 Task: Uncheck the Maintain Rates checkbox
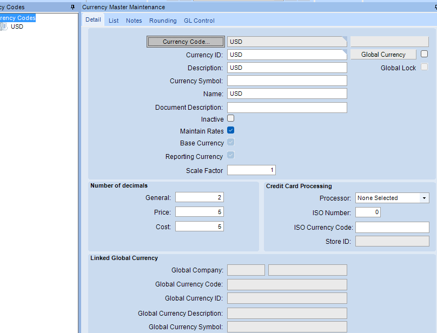[231, 130]
